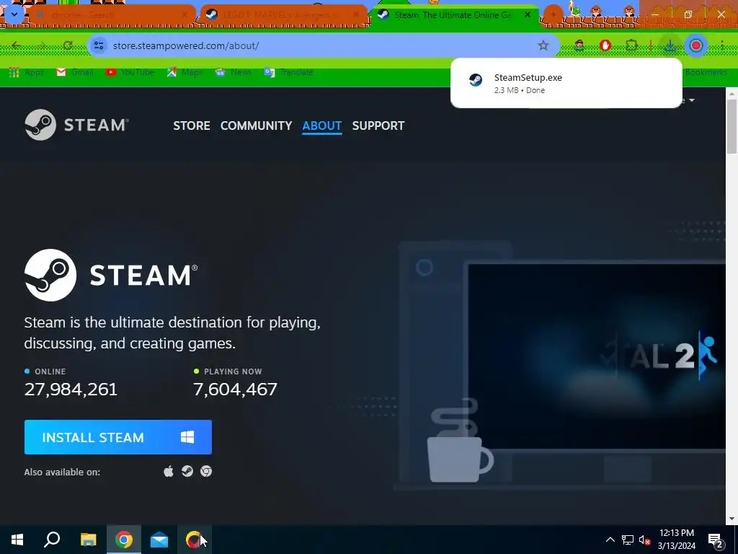Screen dimensions: 738x554
Task: Click the large Steam logo above the tagline
Action: coord(111,275)
